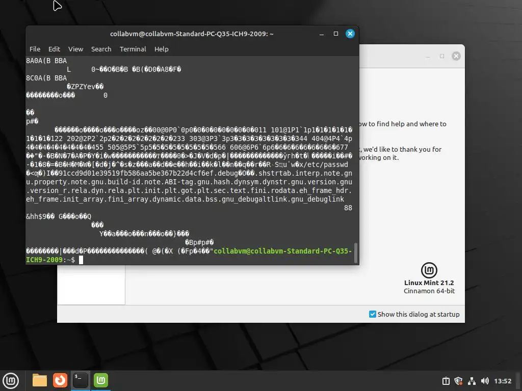522x391 pixels.
Task: Open the terminal's File menu
Action: pos(35,49)
